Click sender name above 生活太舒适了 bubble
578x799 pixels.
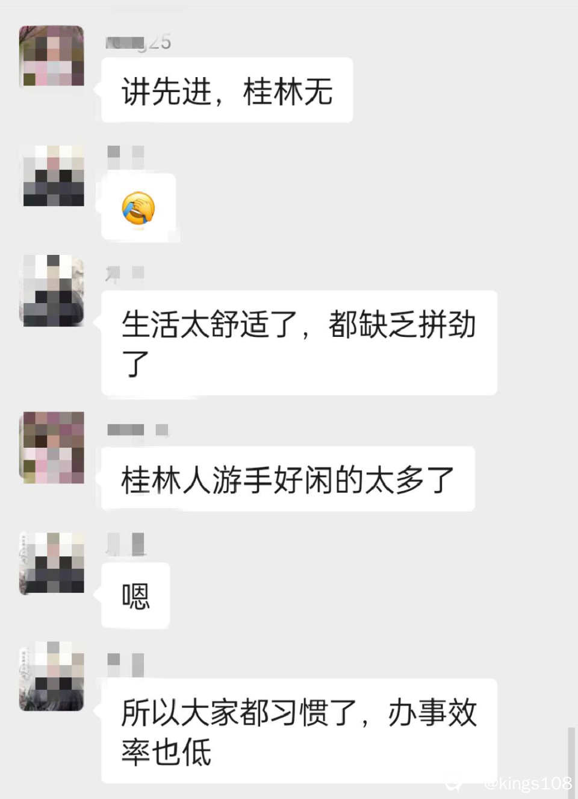[x=125, y=274]
